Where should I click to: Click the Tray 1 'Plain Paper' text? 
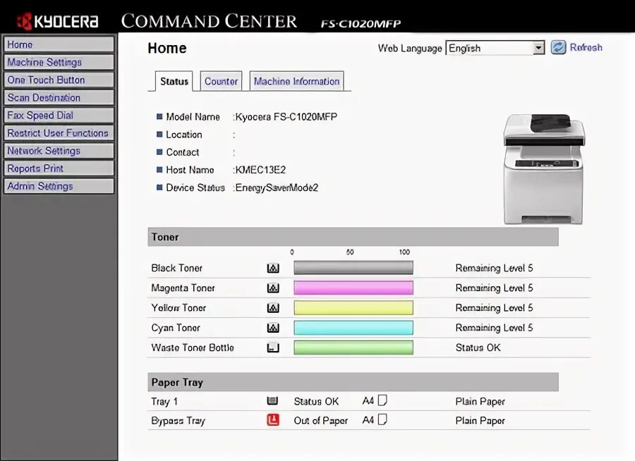coord(480,401)
